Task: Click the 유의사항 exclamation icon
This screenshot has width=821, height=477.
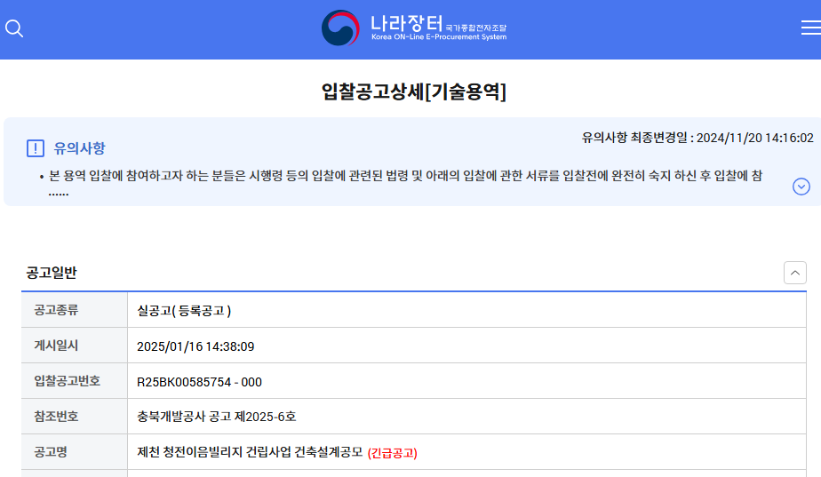Action: pos(36,148)
